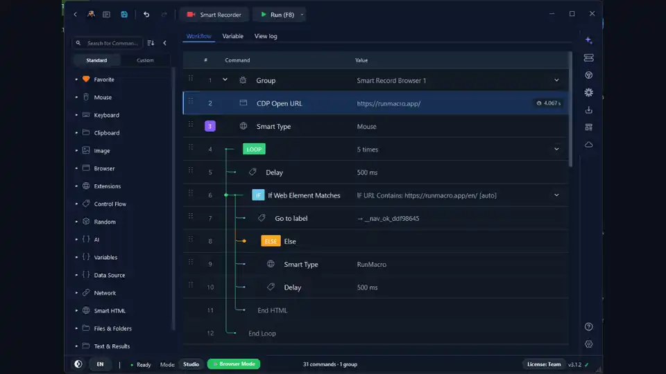Click the IF badge of Web Element Matches
This screenshot has width=666, height=374.
[258, 195]
